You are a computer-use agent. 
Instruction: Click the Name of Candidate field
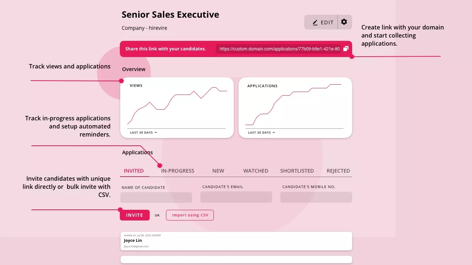(156, 197)
